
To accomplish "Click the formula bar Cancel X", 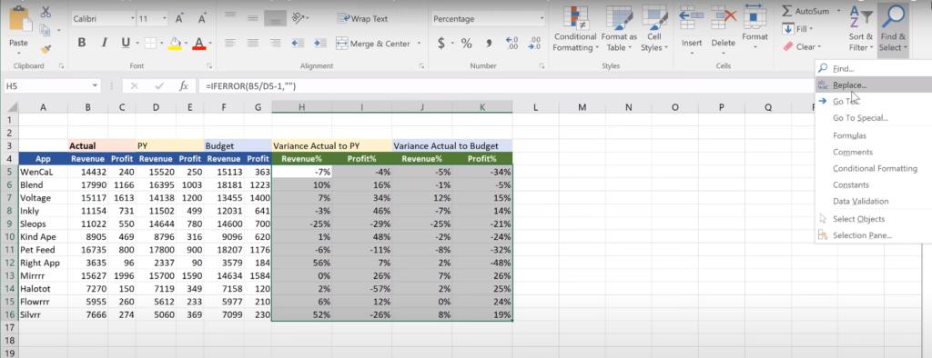I will [x=135, y=86].
